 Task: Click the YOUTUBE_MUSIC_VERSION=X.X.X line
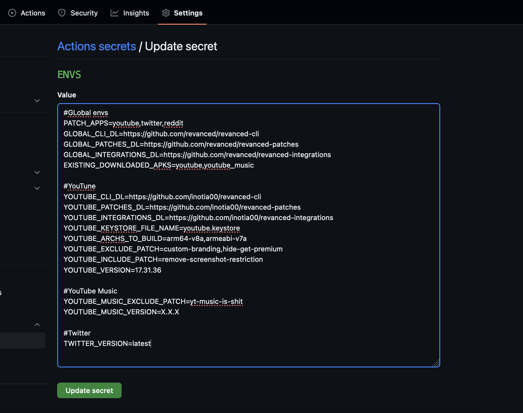122,312
